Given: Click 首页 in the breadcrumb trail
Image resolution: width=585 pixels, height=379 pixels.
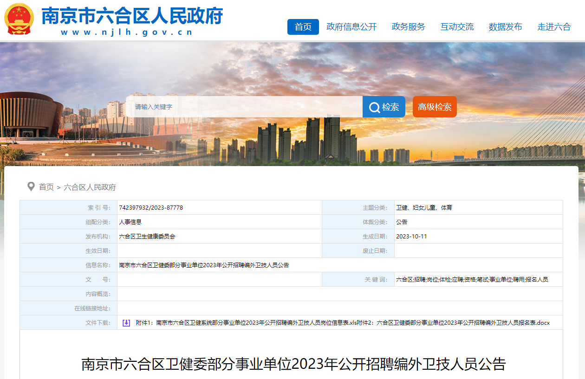Looking at the screenshot, I should tap(46, 187).
